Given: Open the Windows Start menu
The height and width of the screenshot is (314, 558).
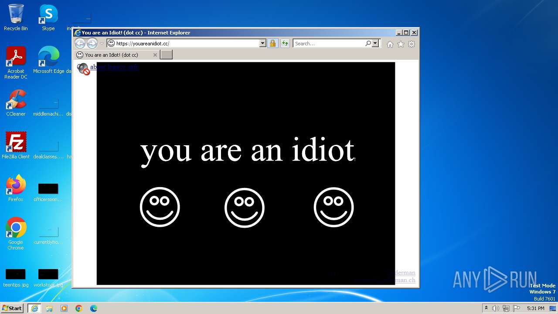Looking at the screenshot, I should (12, 308).
